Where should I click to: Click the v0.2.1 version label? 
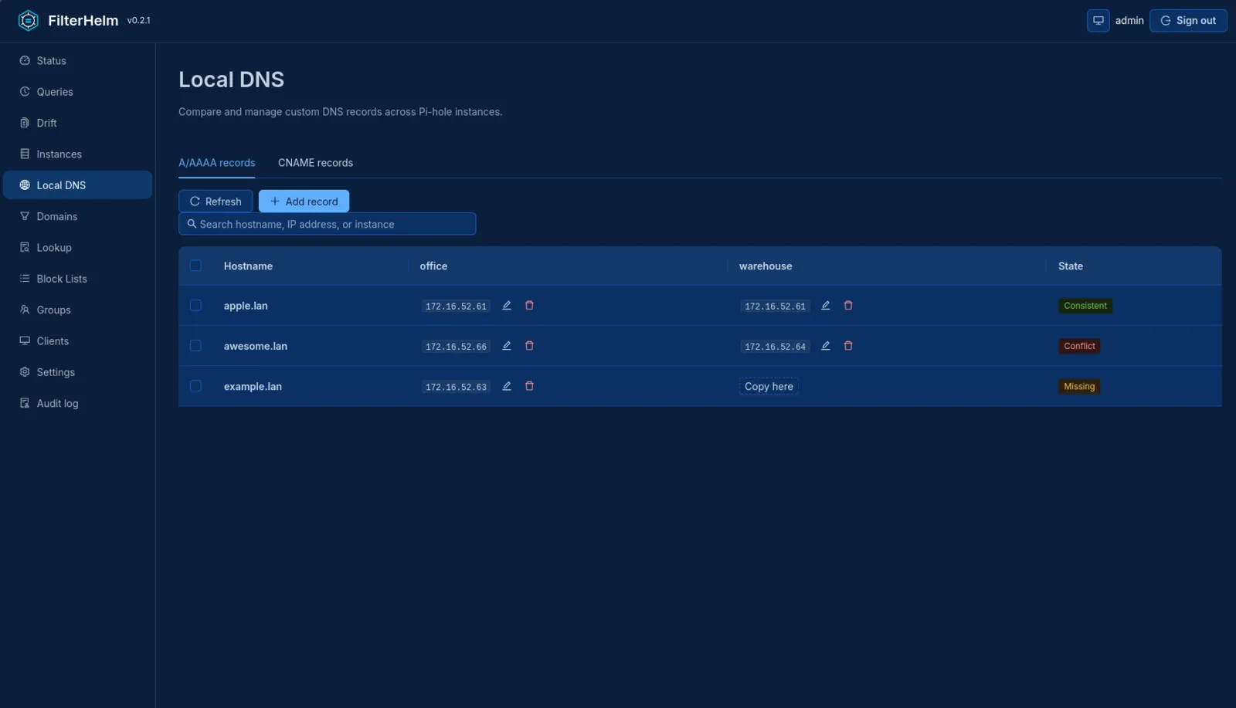pos(139,21)
